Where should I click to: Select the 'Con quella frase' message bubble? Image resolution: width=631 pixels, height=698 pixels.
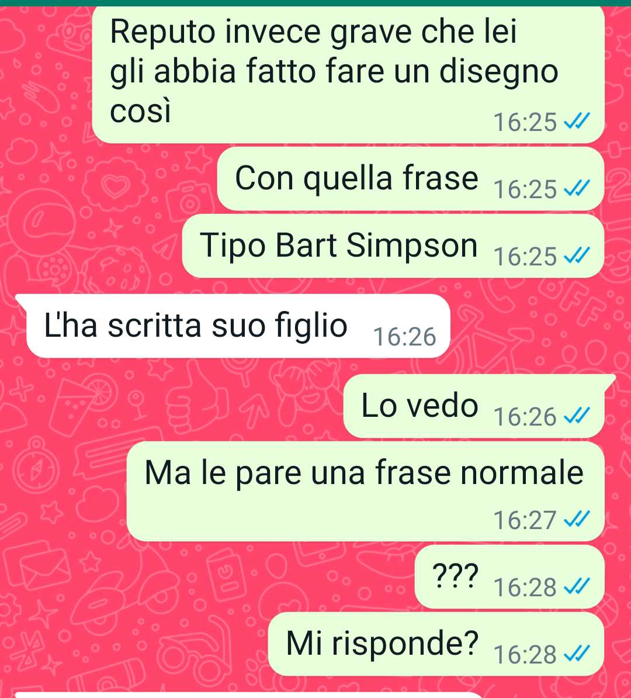pyautogui.click(x=410, y=178)
